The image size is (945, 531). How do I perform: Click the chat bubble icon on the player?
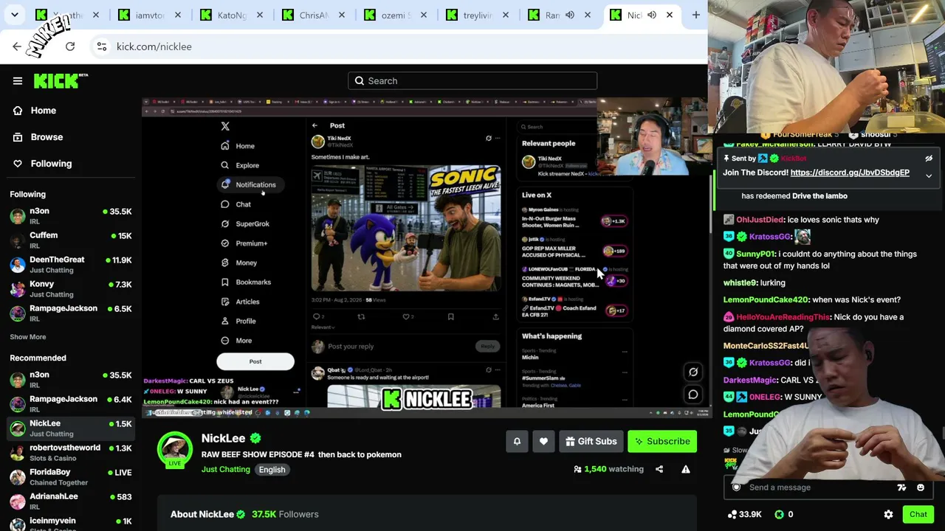coord(693,395)
